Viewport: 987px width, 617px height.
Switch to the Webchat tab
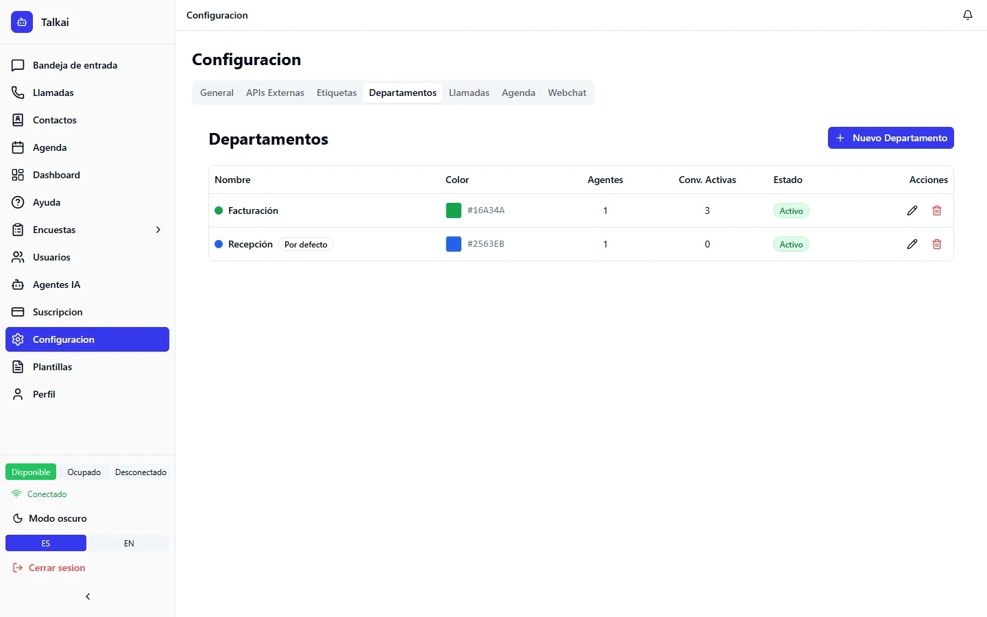coord(567,93)
